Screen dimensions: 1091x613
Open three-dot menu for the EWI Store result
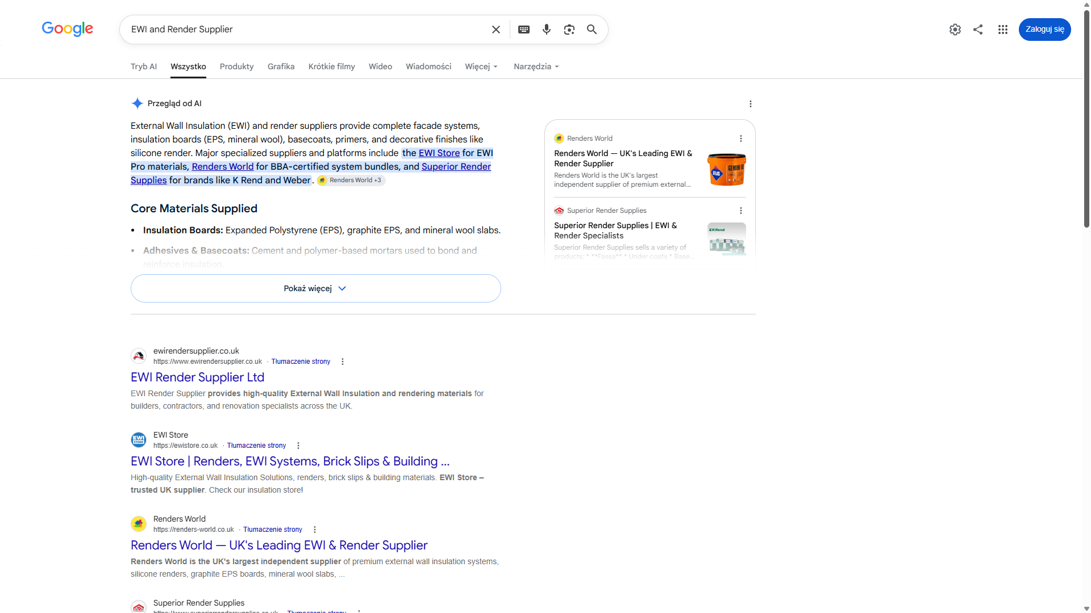pyautogui.click(x=298, y=446)
